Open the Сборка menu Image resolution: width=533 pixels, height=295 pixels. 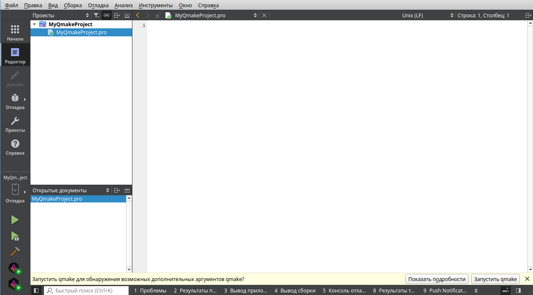coord(73,5)
